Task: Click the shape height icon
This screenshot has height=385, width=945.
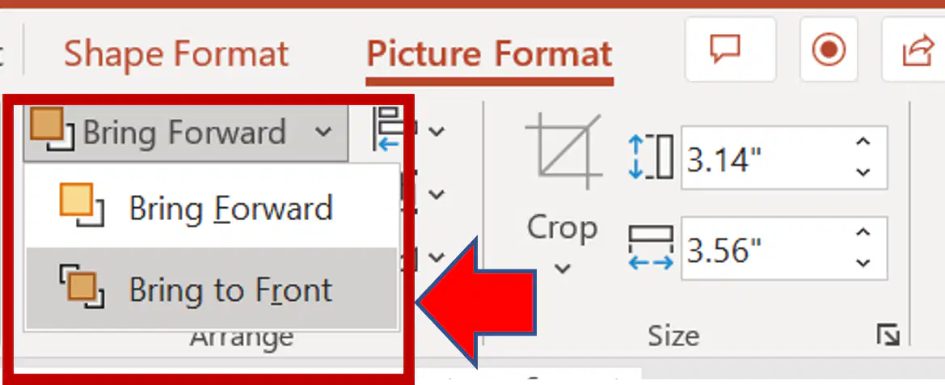Action: [x=650, y=157]
